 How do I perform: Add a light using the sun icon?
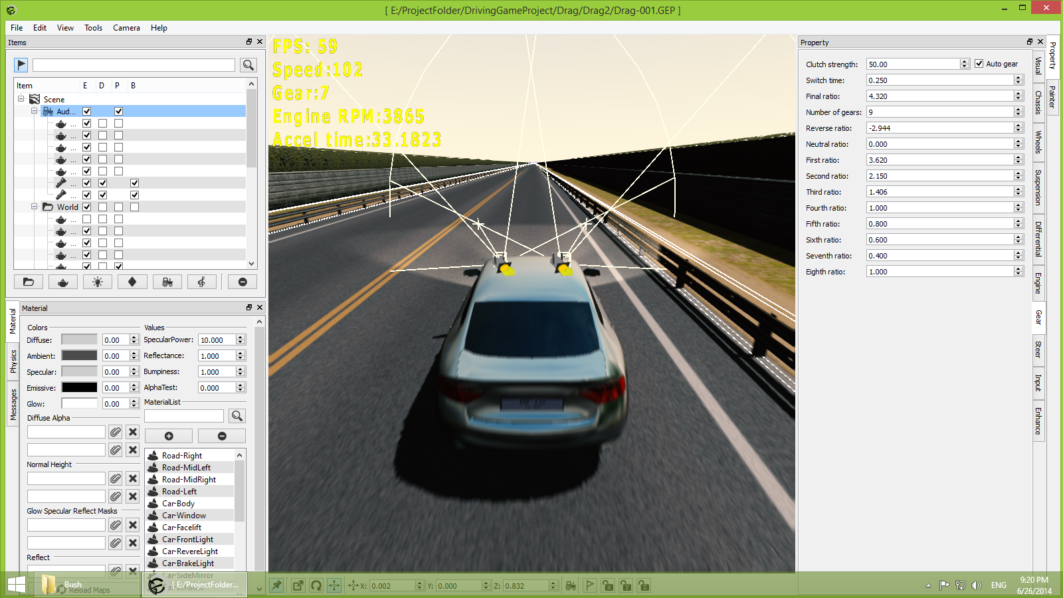(x=98, y=282)
